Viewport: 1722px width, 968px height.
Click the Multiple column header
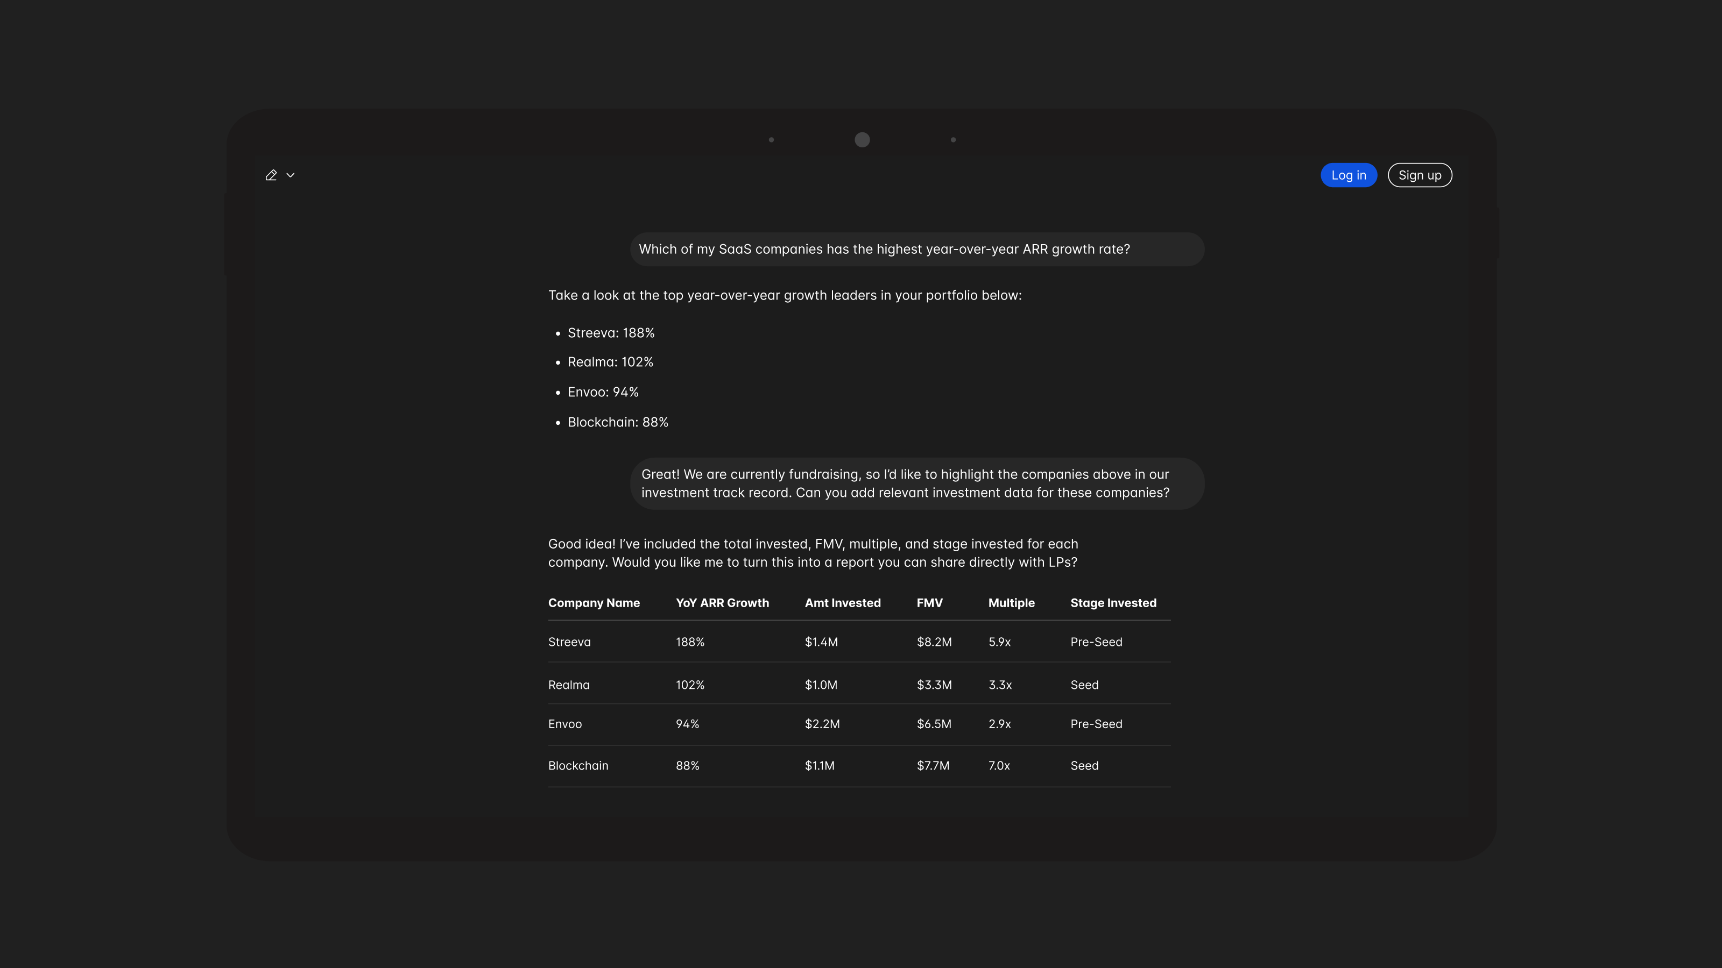[1011, 602]
